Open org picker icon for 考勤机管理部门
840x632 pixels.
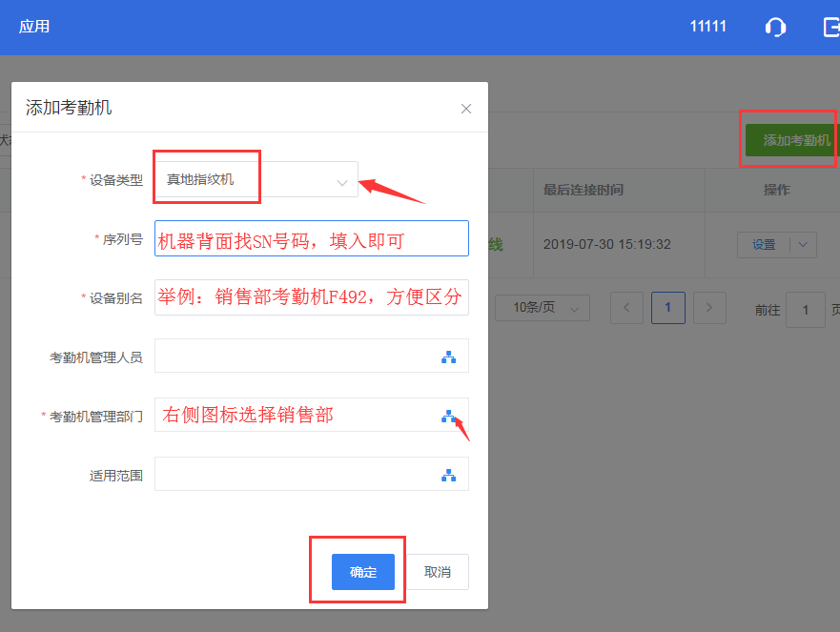click(448, 416)
